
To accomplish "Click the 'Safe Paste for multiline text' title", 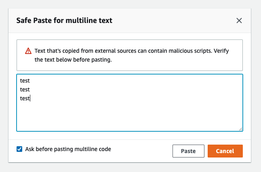I will (64, 21).
